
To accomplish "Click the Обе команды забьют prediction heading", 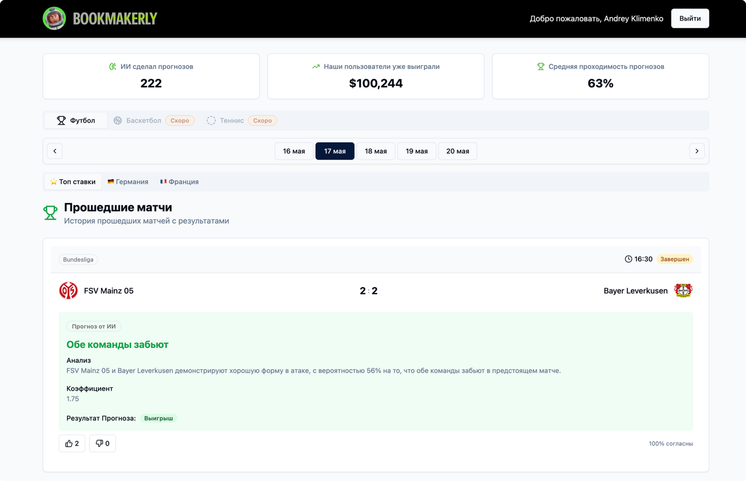I will [117, 344].
